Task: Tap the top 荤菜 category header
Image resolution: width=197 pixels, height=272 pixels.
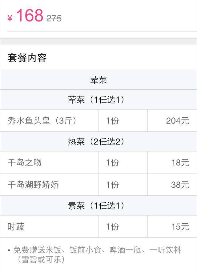Action: click(x=98, y=80)
